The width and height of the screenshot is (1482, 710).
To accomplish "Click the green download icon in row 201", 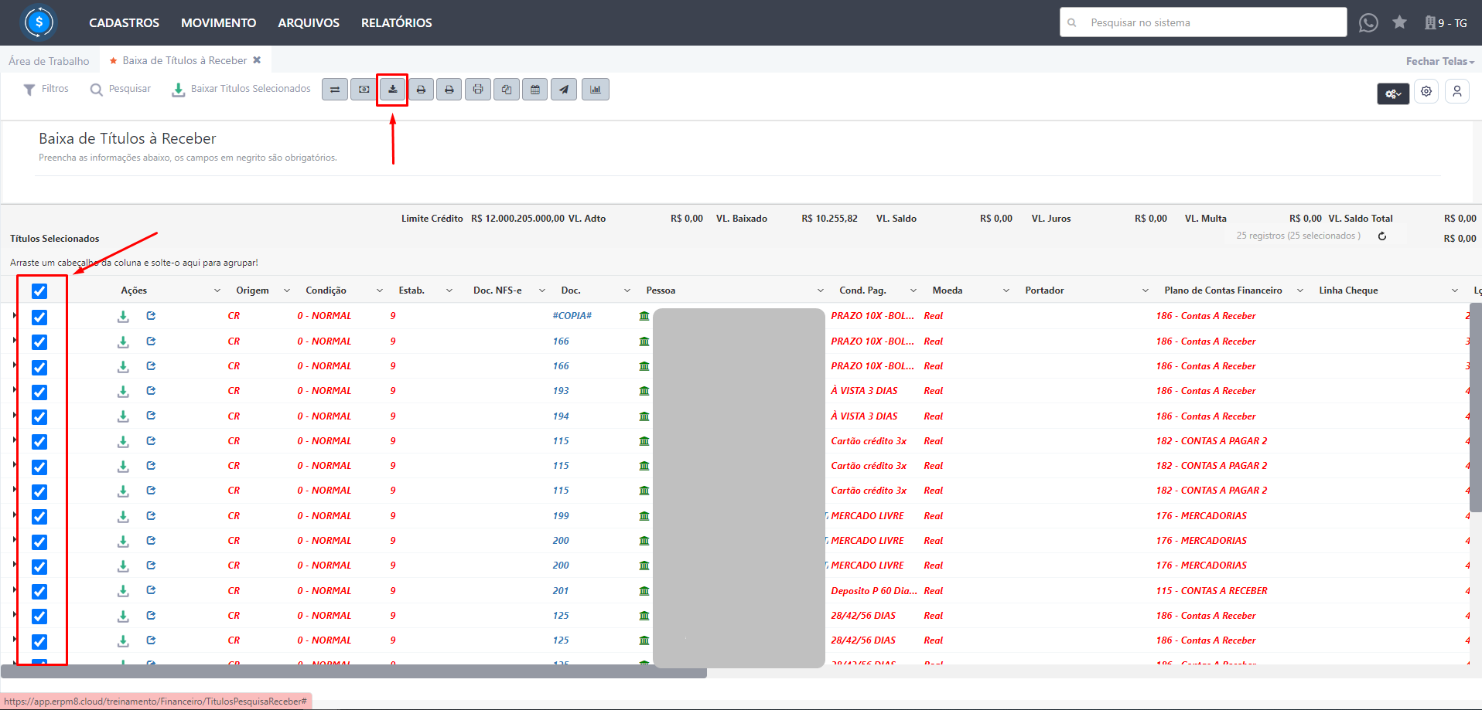I will tap(123, 591).
